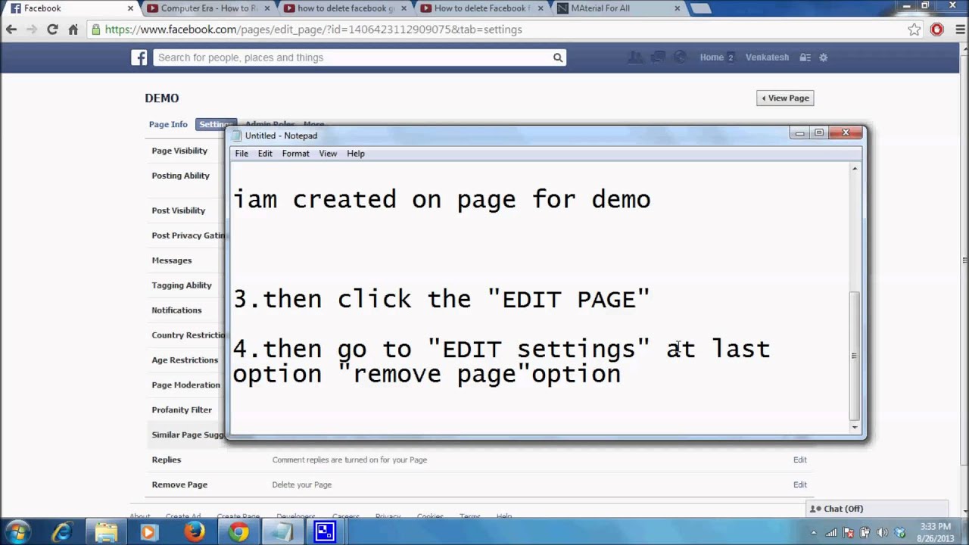The image size is (969, 545).
Task: Show hidden system tray icons
Action: pos(815,532)
